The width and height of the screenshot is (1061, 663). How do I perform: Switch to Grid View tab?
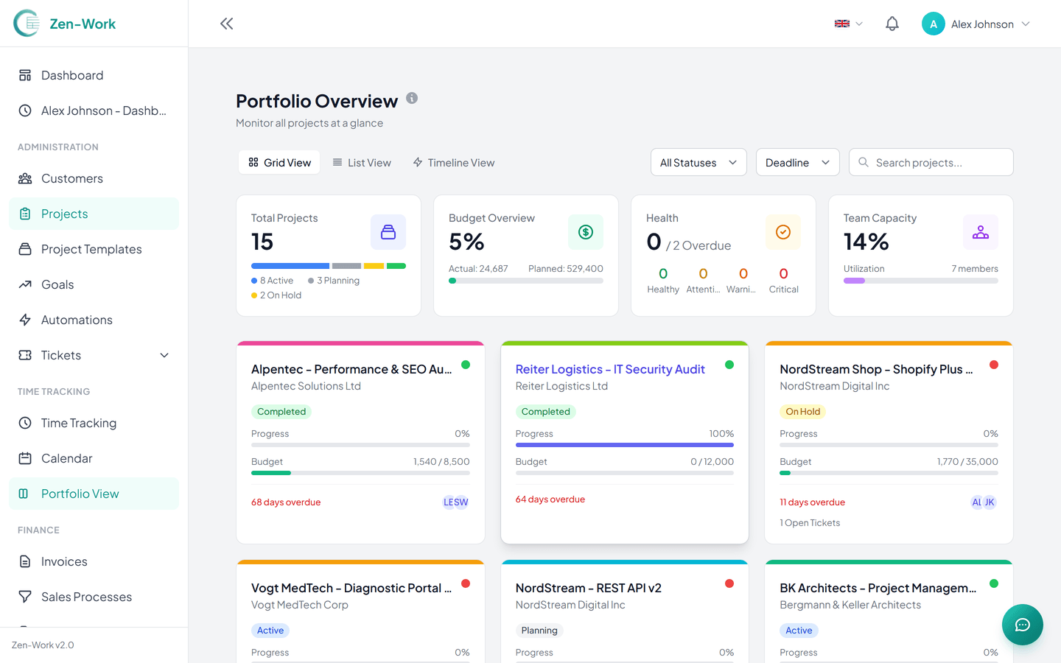tap(279, 162)
